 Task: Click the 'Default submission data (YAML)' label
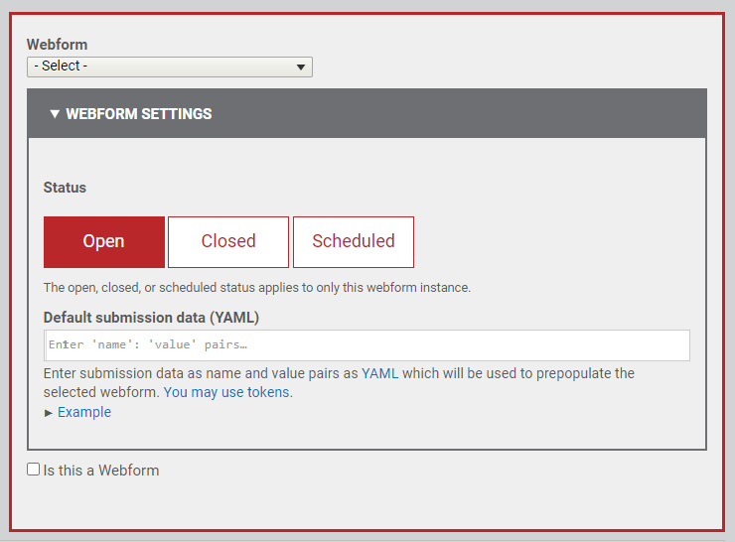pos(151,318)
